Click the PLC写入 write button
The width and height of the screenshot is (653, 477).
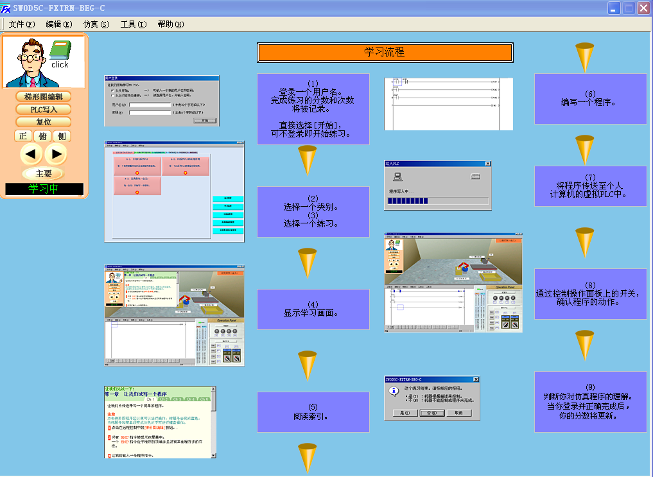(x=44, y=109)
